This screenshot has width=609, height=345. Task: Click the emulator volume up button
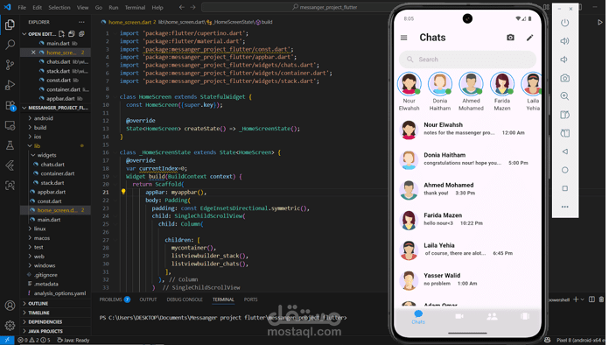click(x=564, y=41)
